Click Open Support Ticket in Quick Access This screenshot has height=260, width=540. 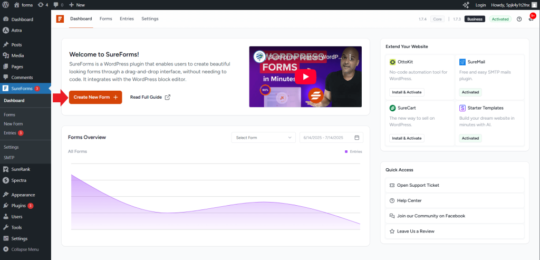point(418,186)
